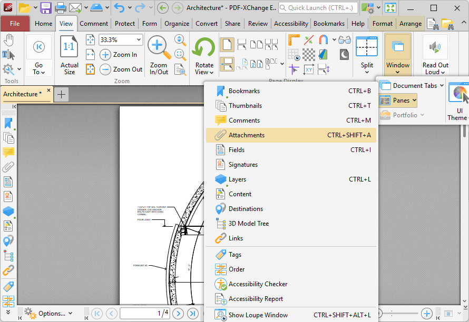This screenshot has width=469, height=322.
Task: Switch to the Comment ribbon tab
Action: 94,24
